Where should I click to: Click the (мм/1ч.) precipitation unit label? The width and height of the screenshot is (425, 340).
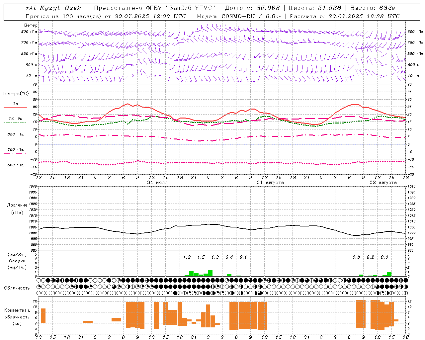tap(17, 267)
